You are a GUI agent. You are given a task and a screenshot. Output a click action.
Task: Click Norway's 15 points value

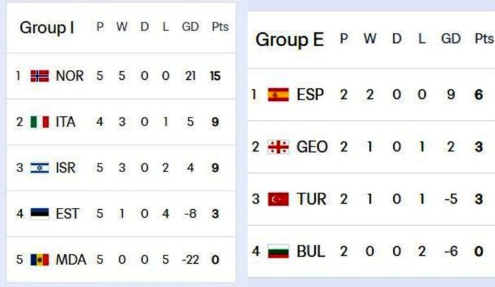[215, 76]
